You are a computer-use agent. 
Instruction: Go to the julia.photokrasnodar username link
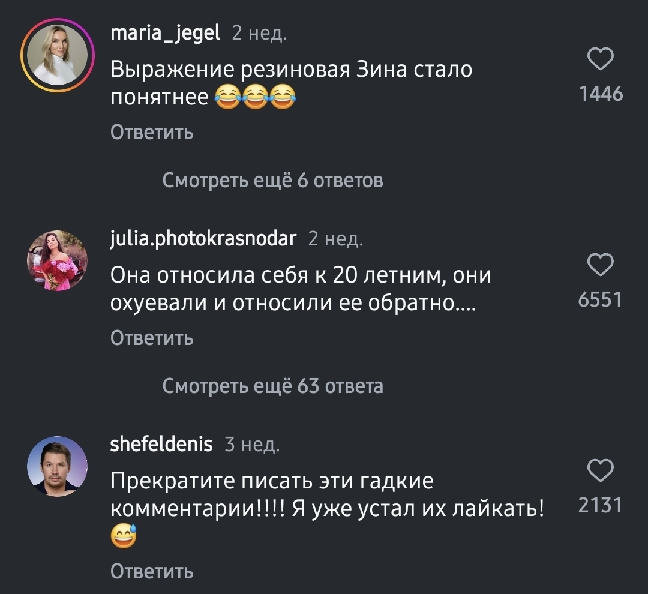pyautogui.click(x=204, y=239)
